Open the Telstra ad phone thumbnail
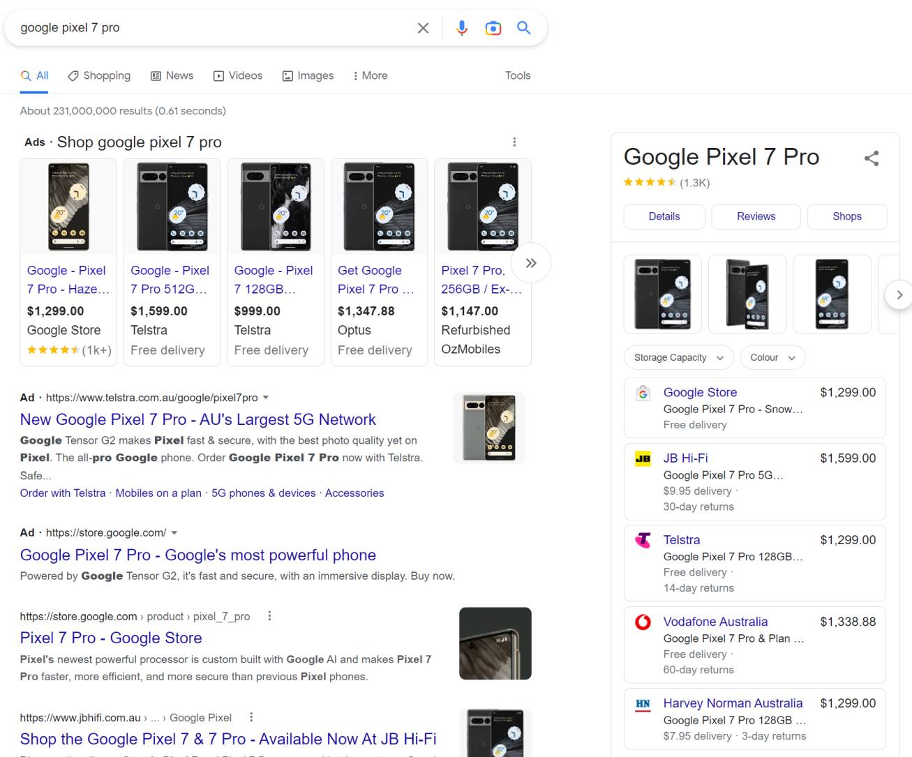The image size is (912, 757). pos(489,428)
